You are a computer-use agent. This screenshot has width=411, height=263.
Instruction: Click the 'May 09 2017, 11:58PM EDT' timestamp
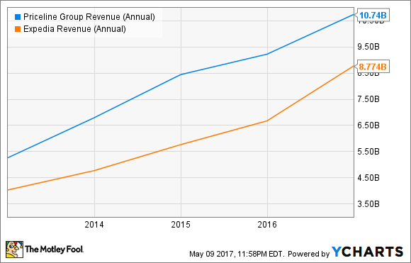(x=237, y=254)
